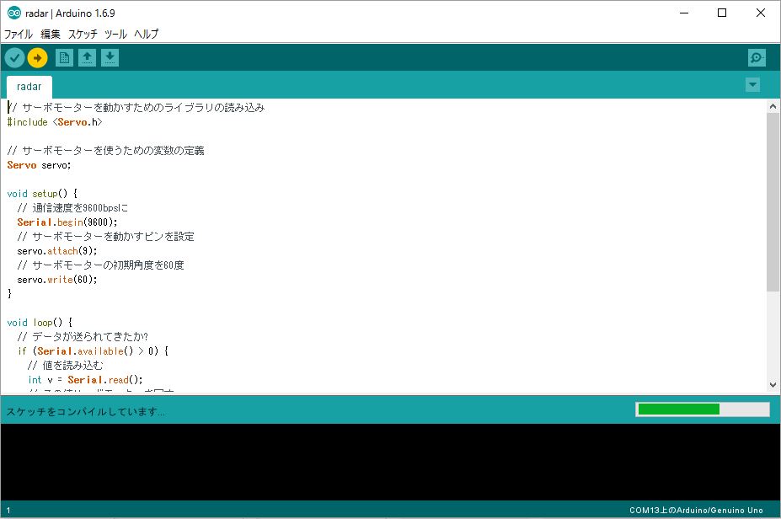
Task: Click the editor scrollbar up arrow
Action: (773, 106)
